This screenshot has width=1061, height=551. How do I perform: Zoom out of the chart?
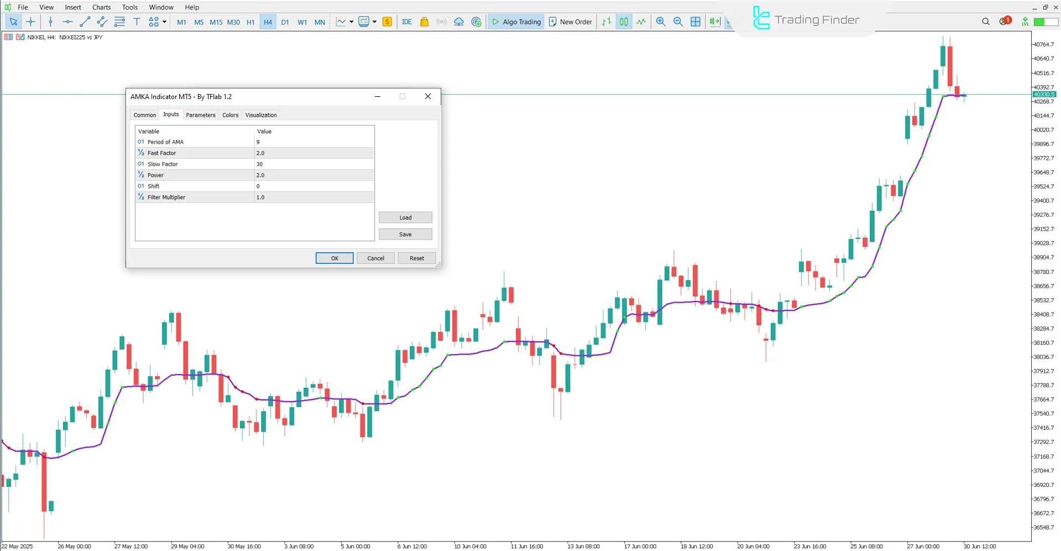tap(678, 22)
